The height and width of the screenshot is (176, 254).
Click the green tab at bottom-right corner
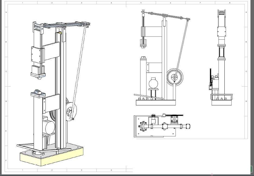[x=251, y=169]
